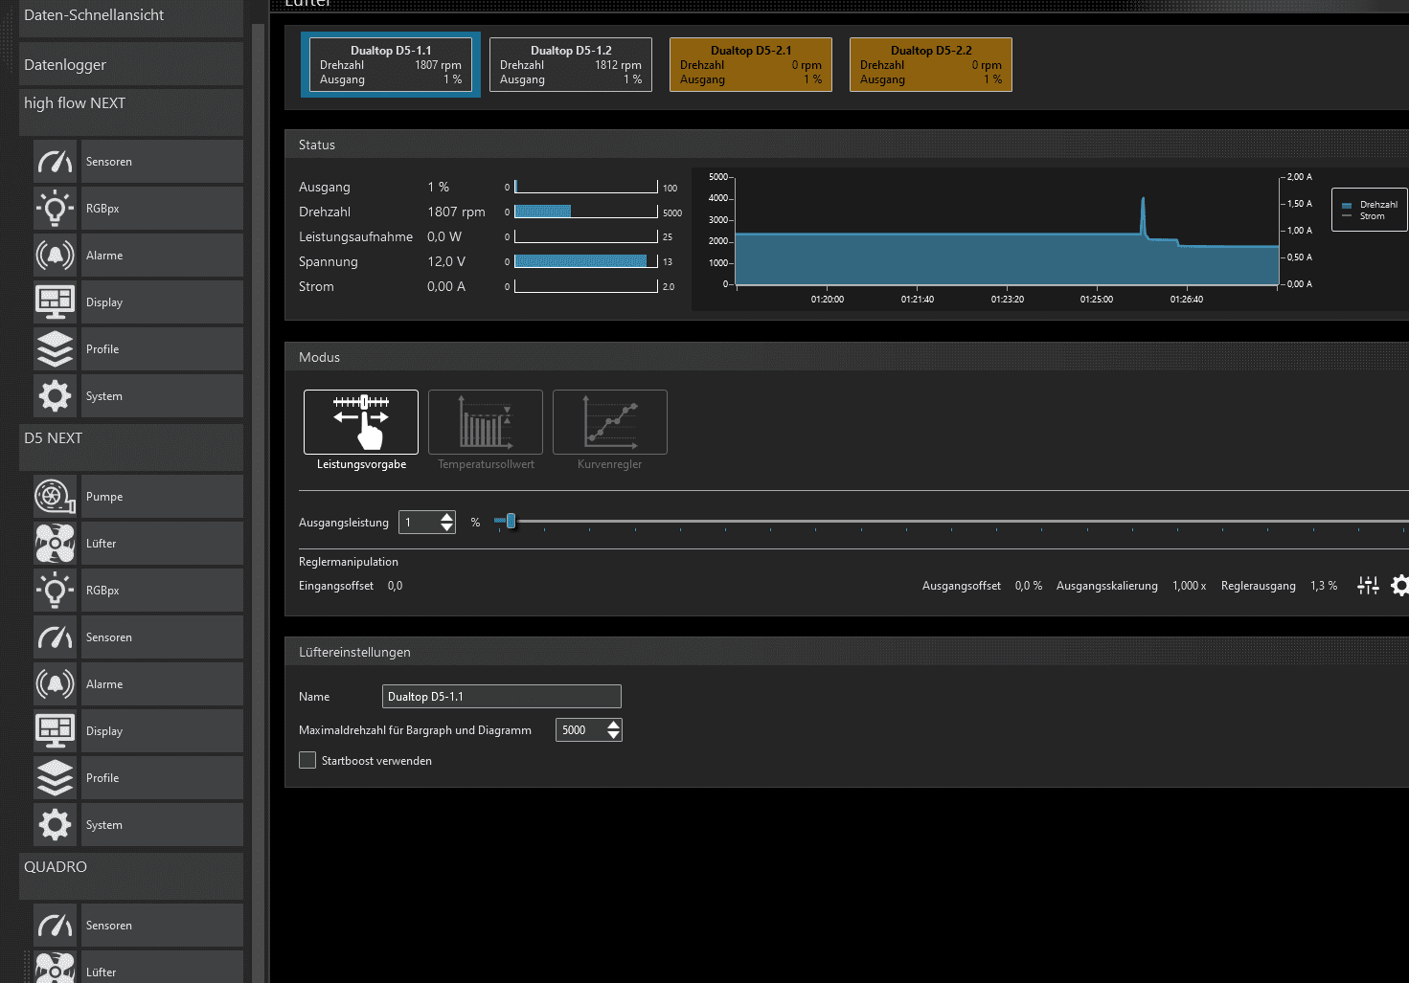Click Maximaldrehzahl value field 5000
Screen dimensions: 1409x983
(580, 730)
